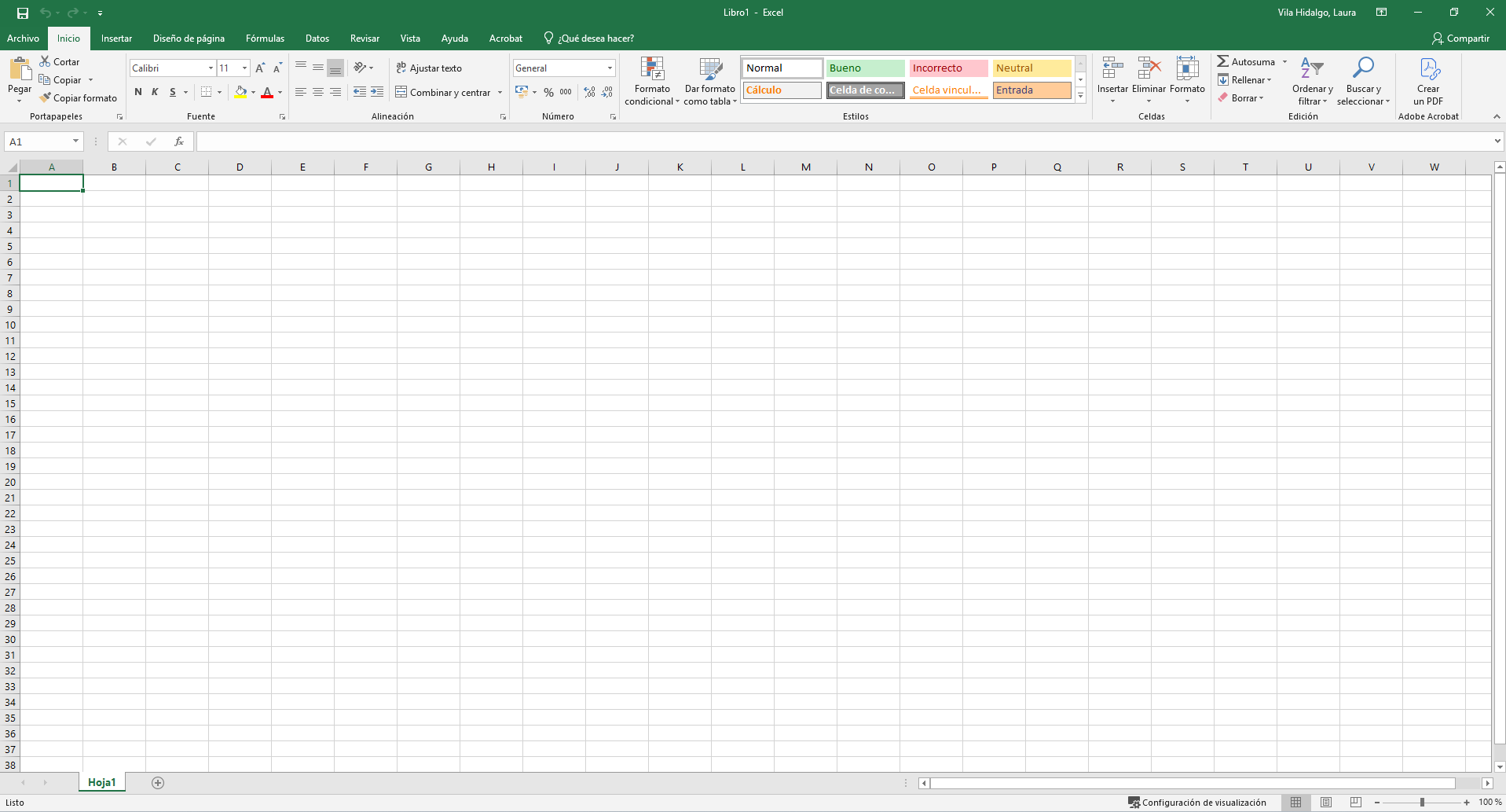This screenshot has width=1506, height=812.
Task: Toggle bold formatting with N button
Action: click(x=138, y=92)
